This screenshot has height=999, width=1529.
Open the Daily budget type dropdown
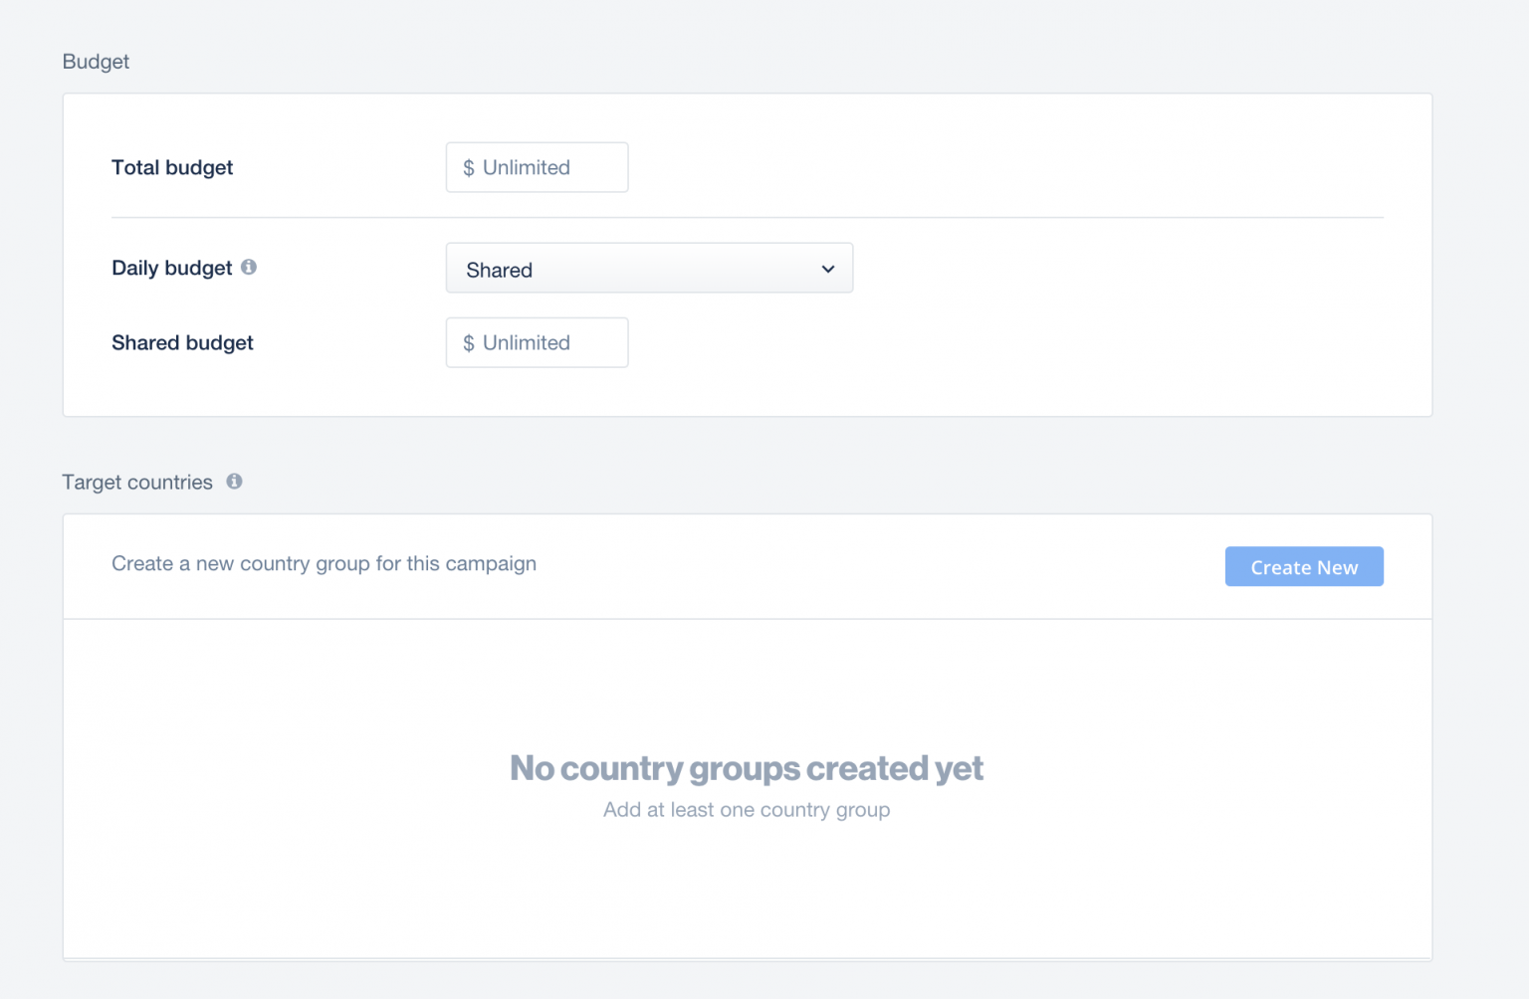(649, 268)
